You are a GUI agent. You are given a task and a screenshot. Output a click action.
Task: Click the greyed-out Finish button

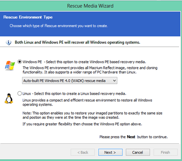click(x=165, y=152)
